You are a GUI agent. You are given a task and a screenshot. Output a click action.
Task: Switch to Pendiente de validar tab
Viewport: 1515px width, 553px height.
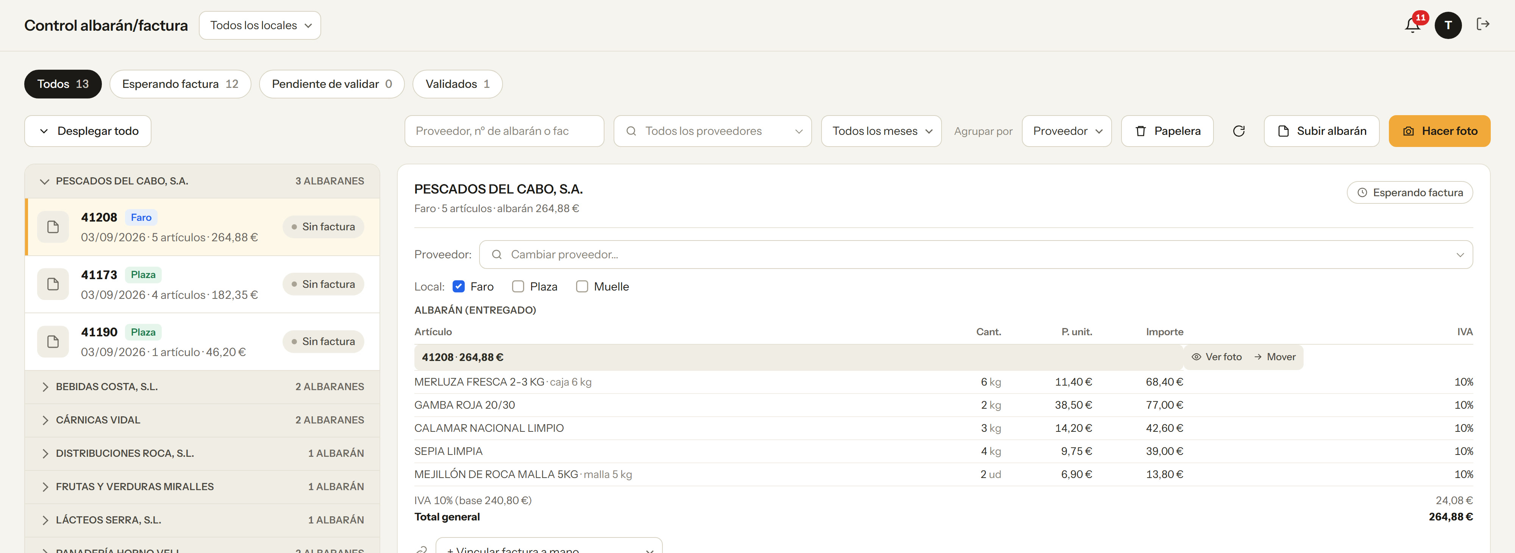[332, 84]
